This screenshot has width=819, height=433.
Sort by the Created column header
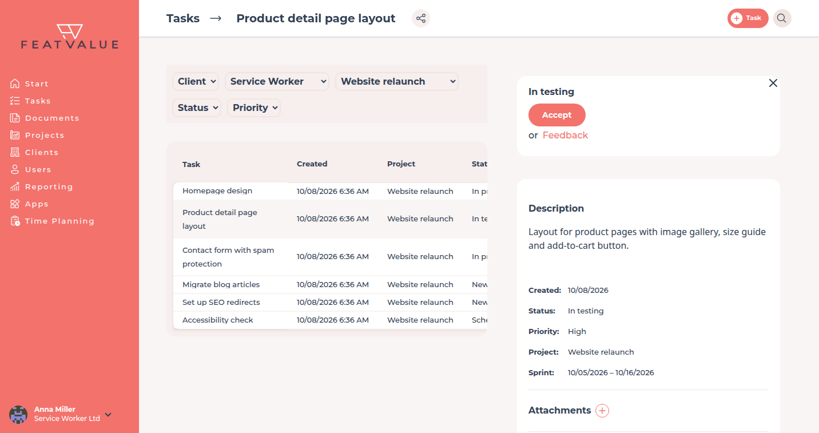coord(312,164)
